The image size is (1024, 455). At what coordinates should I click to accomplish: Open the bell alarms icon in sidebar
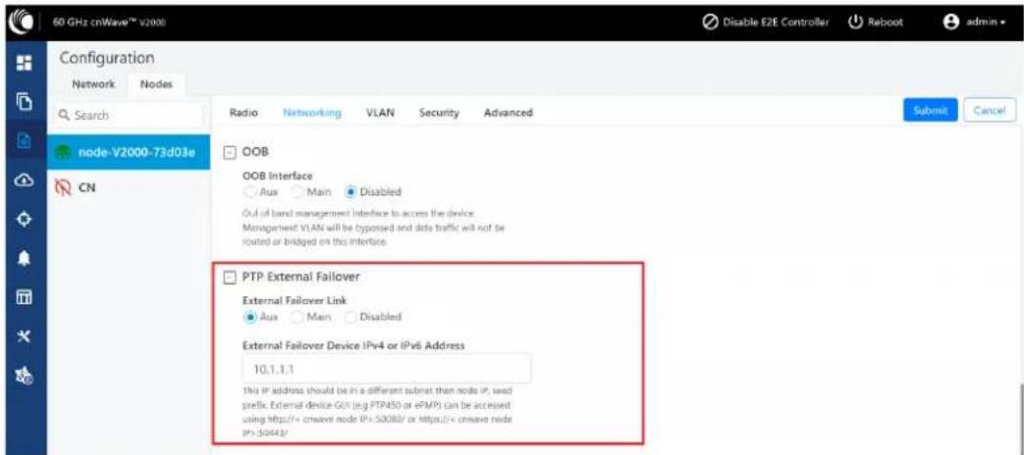point(25,258)
